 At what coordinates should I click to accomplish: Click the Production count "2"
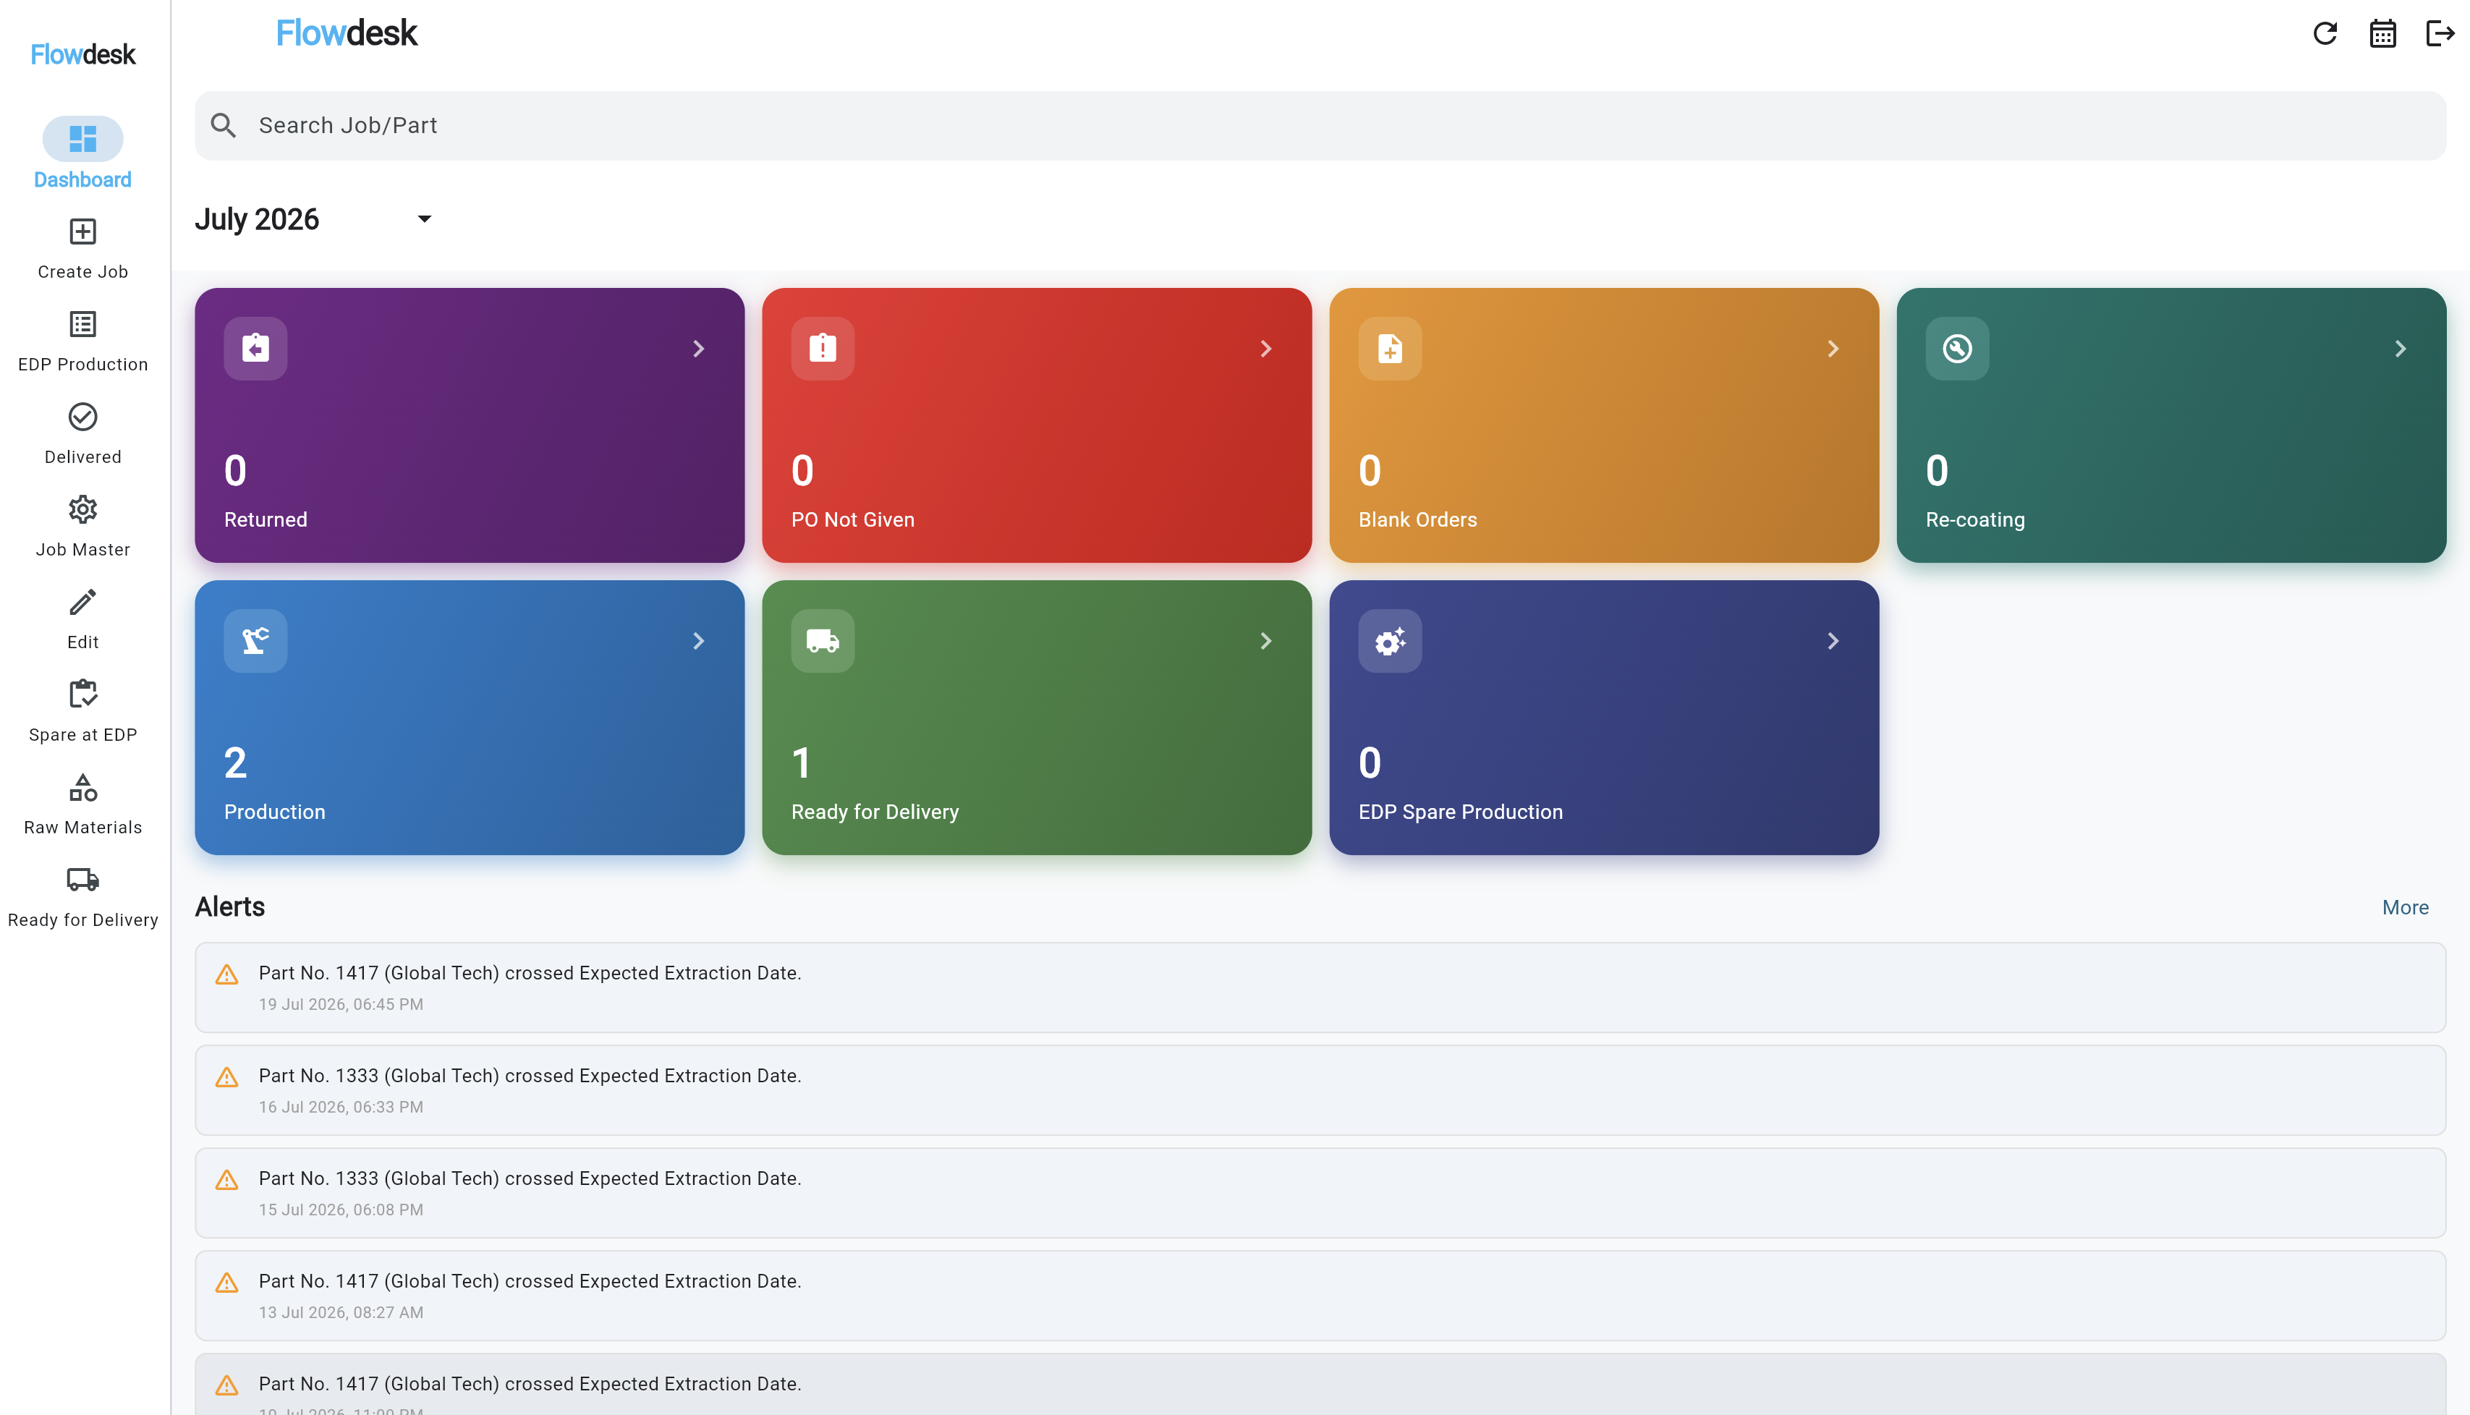[x=235, y=763]
